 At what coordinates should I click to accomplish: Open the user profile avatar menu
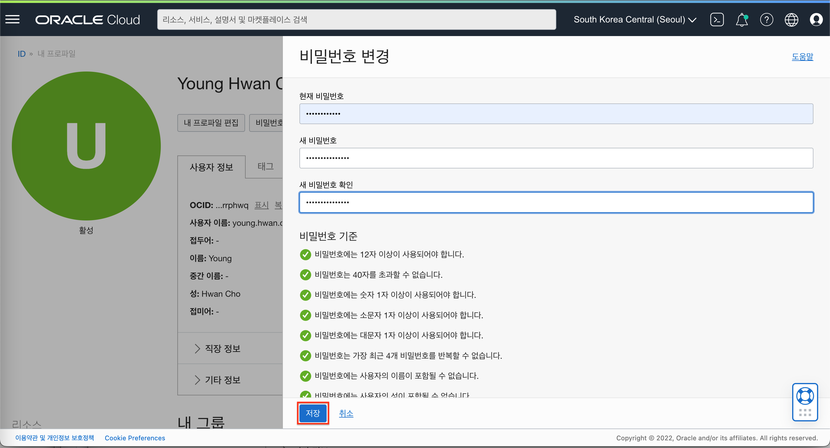816,20
